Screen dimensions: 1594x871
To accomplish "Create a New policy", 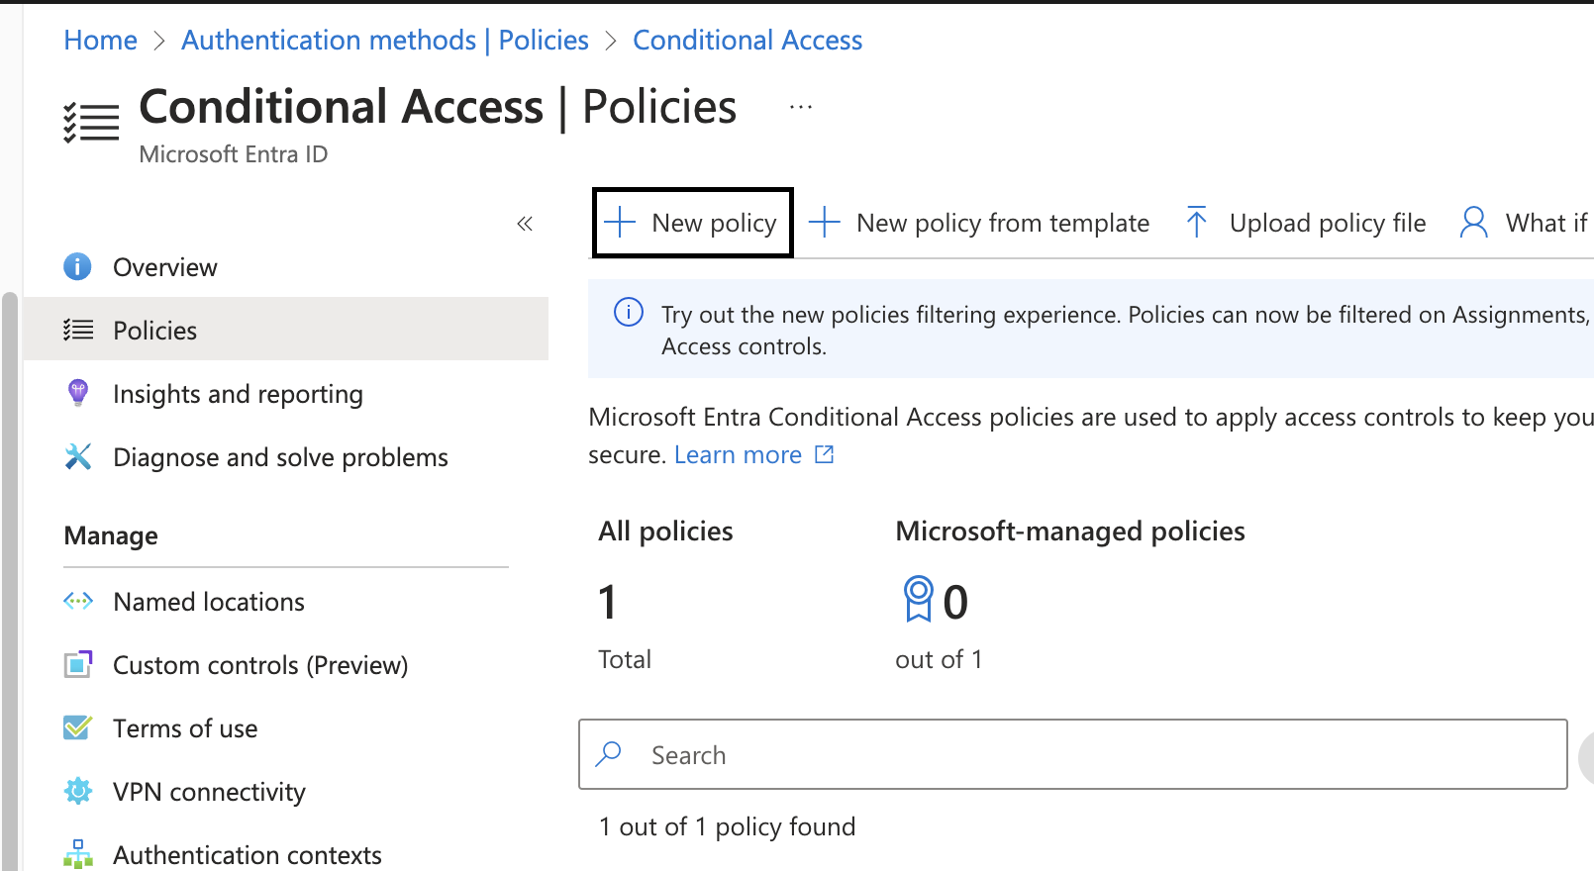I will tap(693, 223).
